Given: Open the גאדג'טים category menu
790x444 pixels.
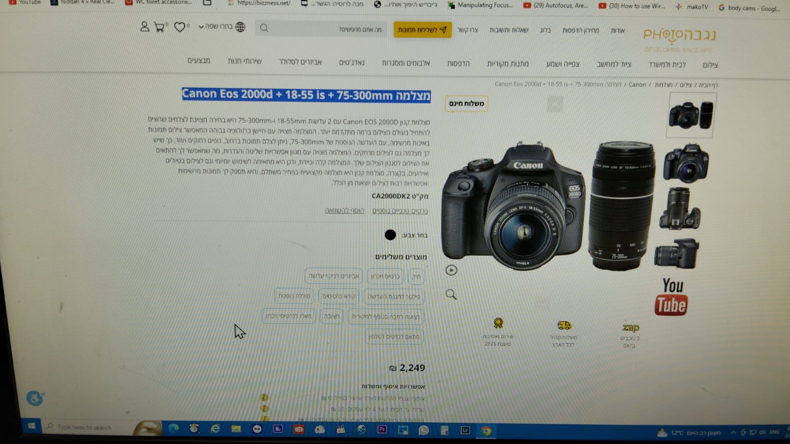Looking at the screenshot, I should click(x=352, y=62).
